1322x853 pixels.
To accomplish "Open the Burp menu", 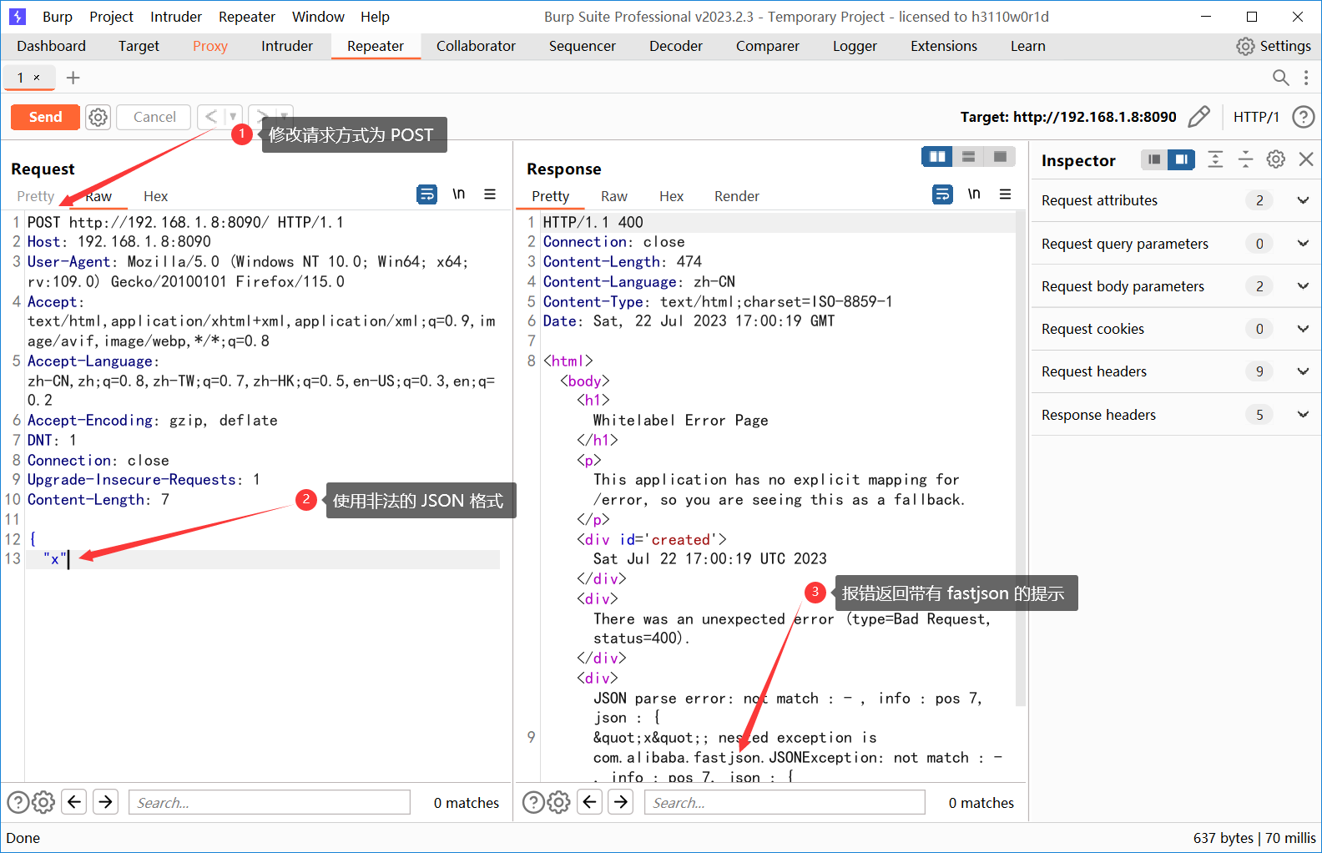I will pos(58,17).
